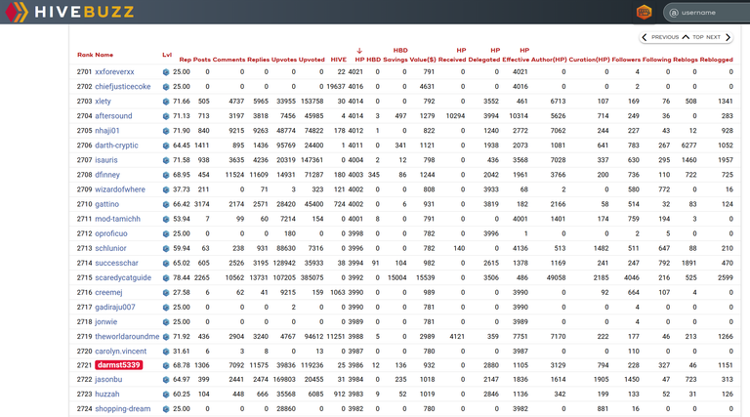Click the right chevron in pagination
The image size is (750, 417).
728,37
